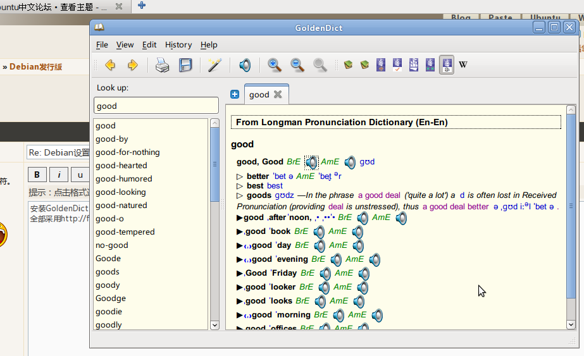
Task: Select the highlighted Longman pronunciation dictionary icon
Action: (447, 64)
